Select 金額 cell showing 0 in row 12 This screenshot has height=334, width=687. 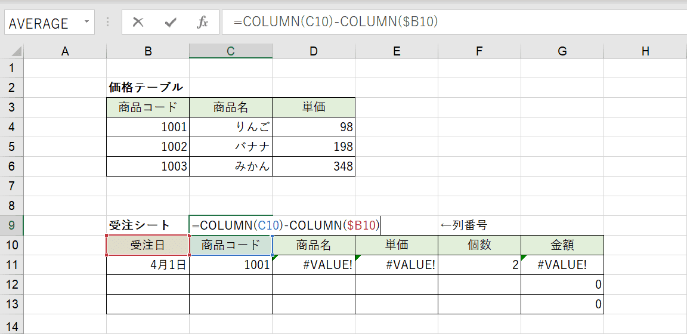point(562,284)
